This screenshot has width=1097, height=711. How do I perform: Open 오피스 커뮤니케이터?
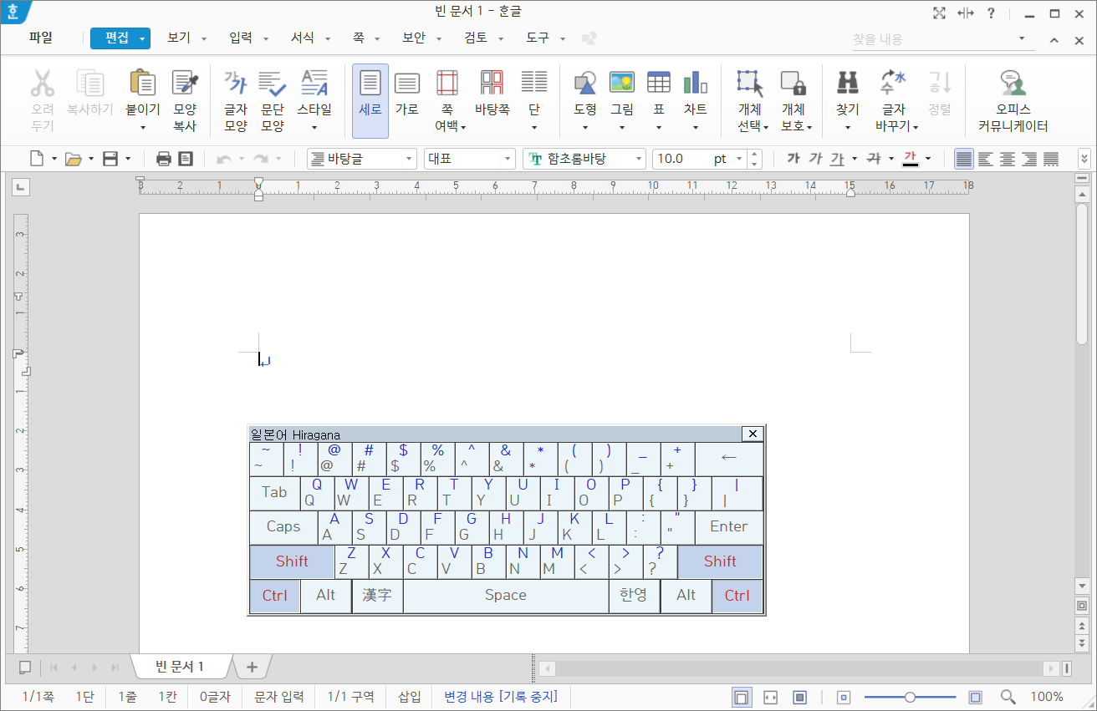pyautogui.click(x=1013, y=100)
